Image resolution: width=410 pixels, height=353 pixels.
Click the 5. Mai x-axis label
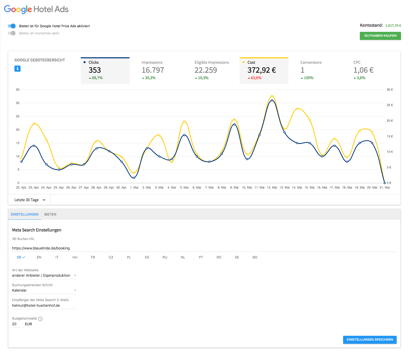pos(184,188)
